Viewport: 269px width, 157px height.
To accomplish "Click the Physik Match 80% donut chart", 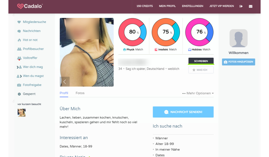I will 133,32.
